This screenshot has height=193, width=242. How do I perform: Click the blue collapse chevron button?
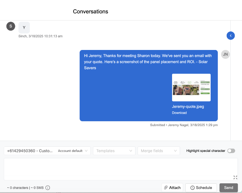[x=230, y=36]
